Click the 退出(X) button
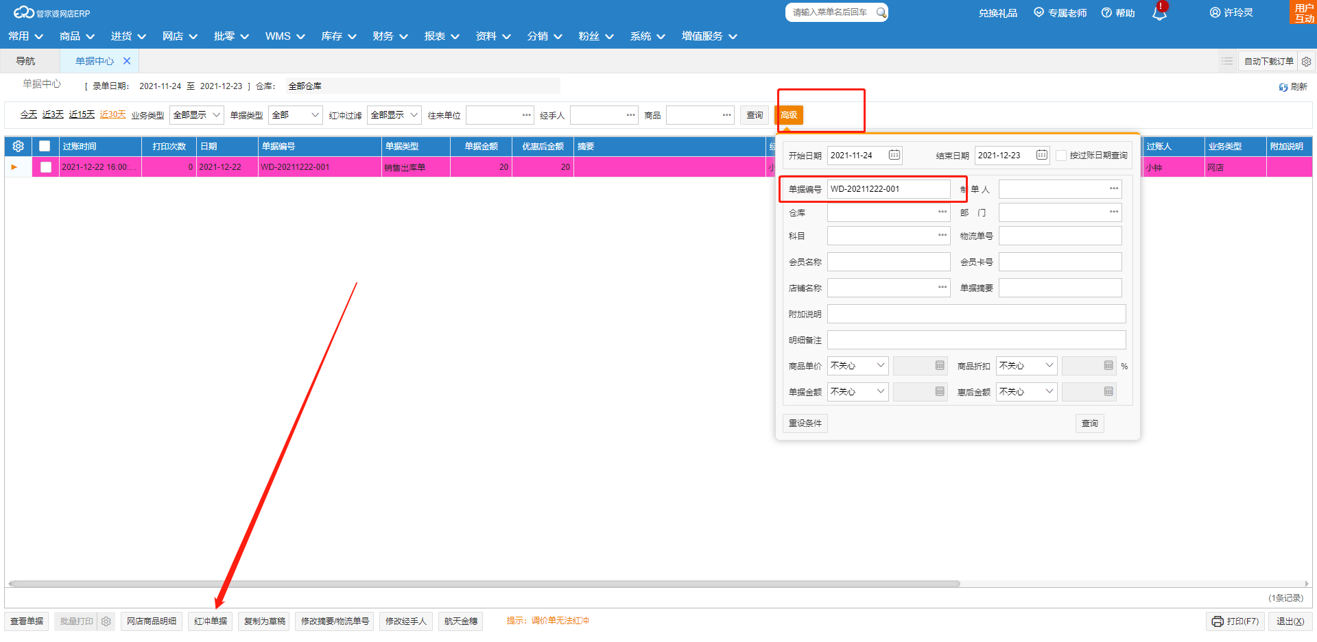Viewport: 1317px width, 642px height. (x=1290, y=621)
